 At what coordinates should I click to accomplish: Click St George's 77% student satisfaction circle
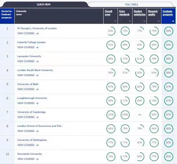pyautogui.click(x=140, y=31)
